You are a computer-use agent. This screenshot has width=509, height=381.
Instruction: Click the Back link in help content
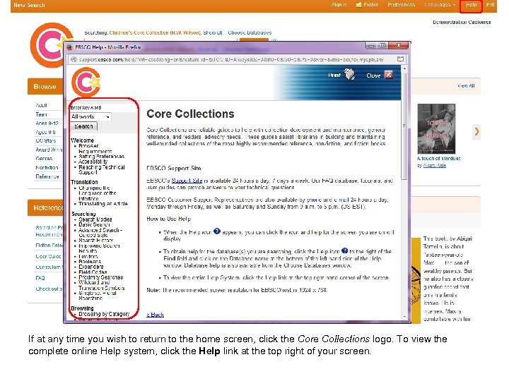155,315
